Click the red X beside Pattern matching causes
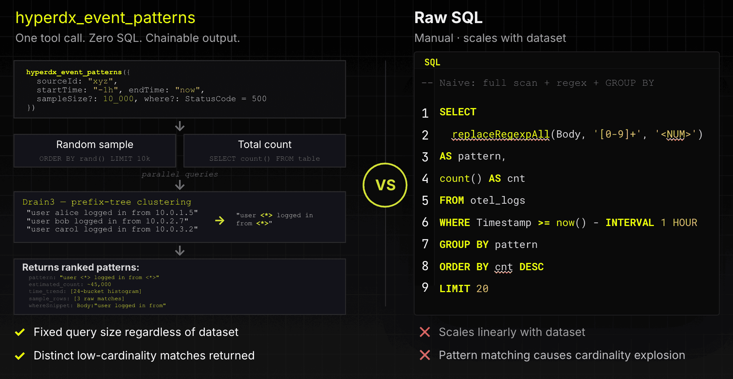The height and width of the screenshot is (379, 733). [x=425, y=355]
